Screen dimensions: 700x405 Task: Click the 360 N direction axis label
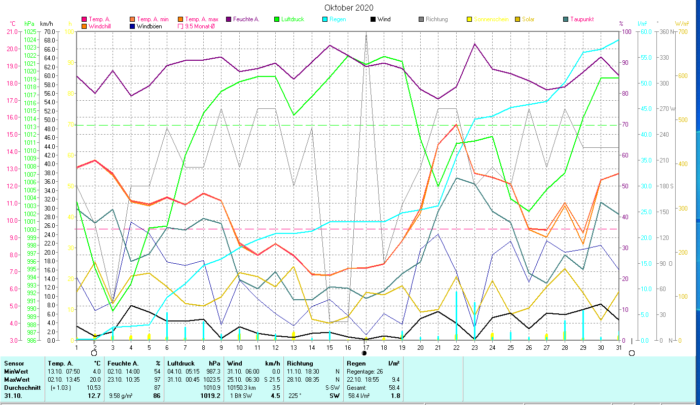(667, 32)
